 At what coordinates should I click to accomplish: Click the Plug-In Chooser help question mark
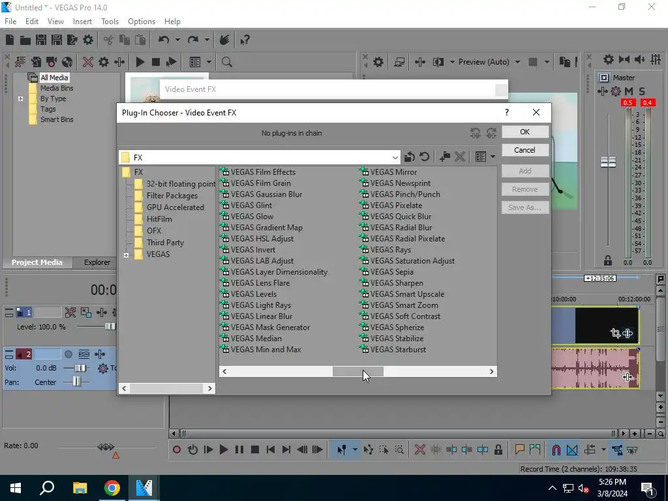coord(506,112)
